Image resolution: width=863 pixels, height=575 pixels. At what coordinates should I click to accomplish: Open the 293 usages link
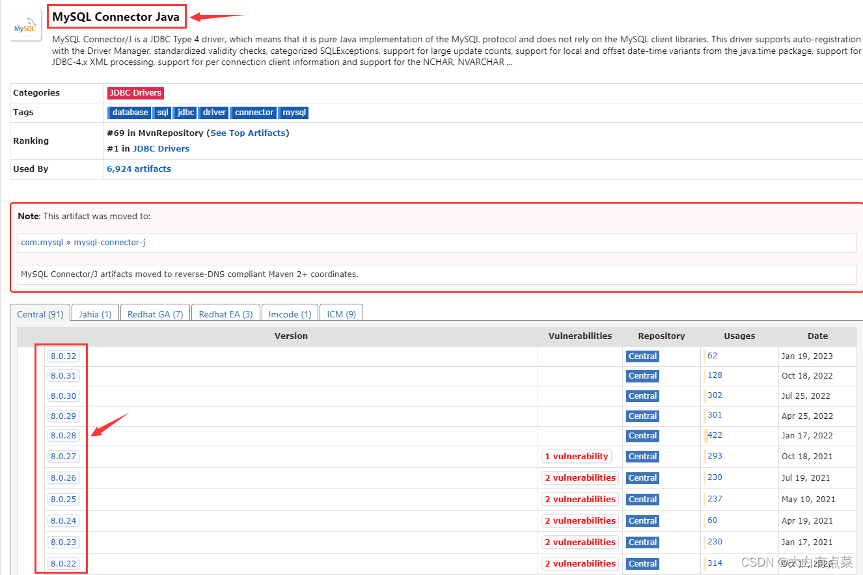[715, 456]
